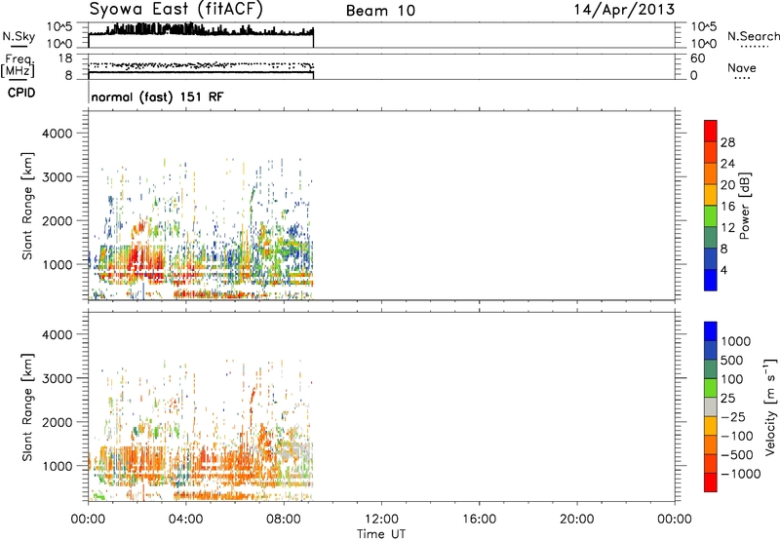Click the 'Nave' legend label
This screenshot has height=540, width=780.
(x=742, y=67)
